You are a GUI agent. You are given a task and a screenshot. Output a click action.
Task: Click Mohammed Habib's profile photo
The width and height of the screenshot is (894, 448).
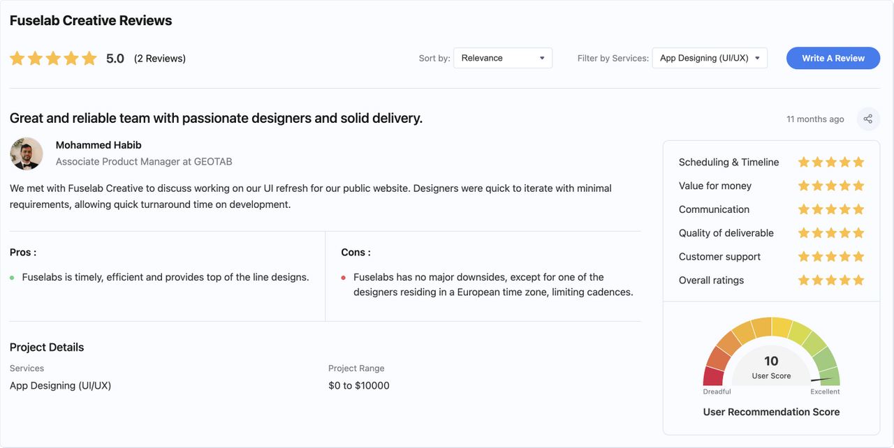[x=26, y=154]
